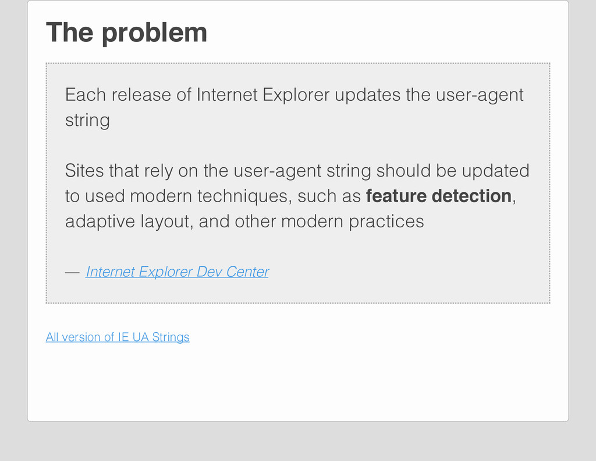The width and height of the screenshot is (596, 461).
Task: Click the words "should be updated" in the quote
Action: pyautogui.click(x=453, y=170)
